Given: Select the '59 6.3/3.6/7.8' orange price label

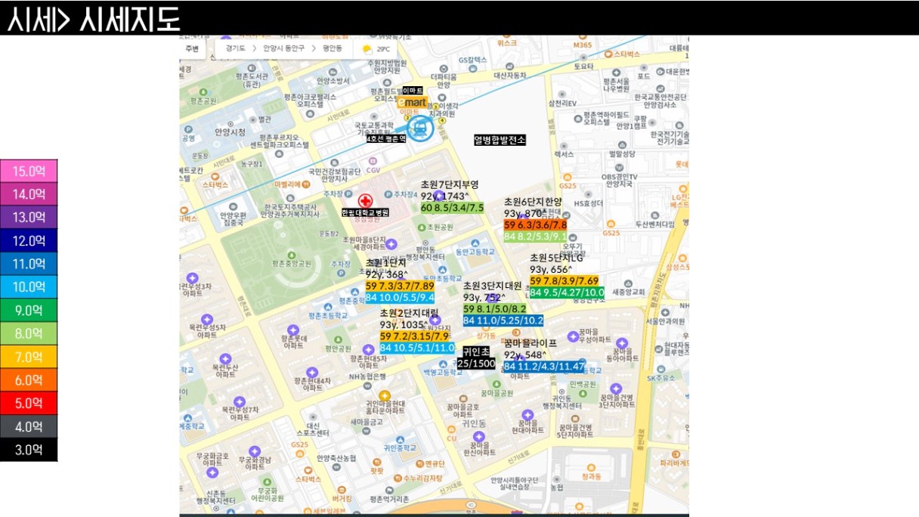Looking at the screenshot, I should coord(535,224).
